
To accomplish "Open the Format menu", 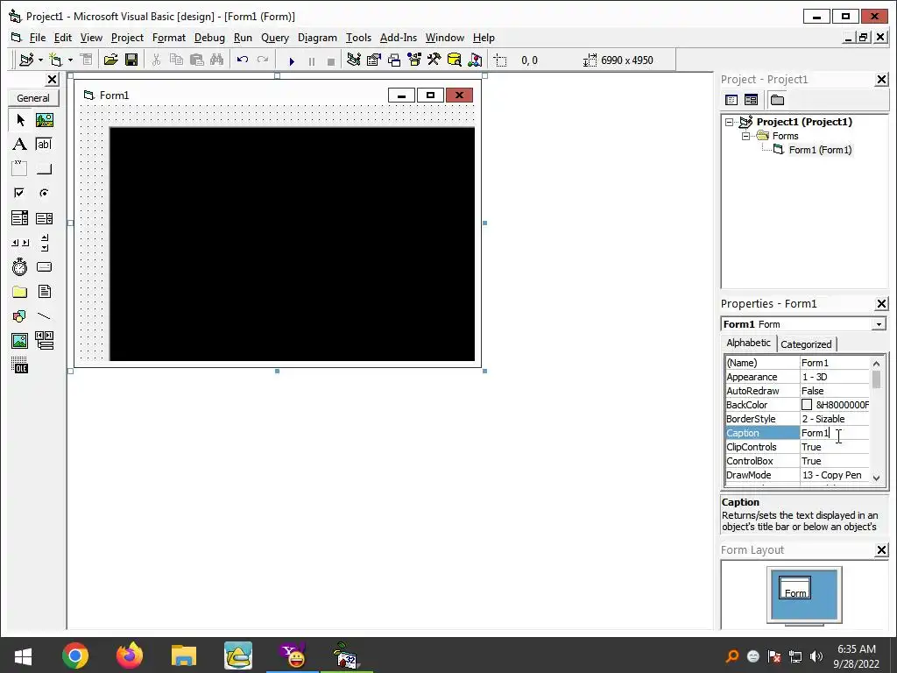I will tap(169, 38).
